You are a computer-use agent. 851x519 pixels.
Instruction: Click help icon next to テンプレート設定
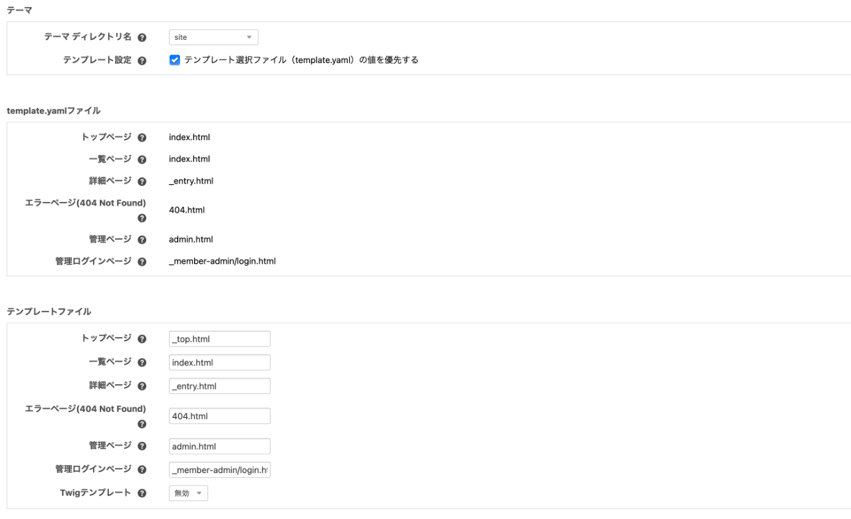point(142,60)
